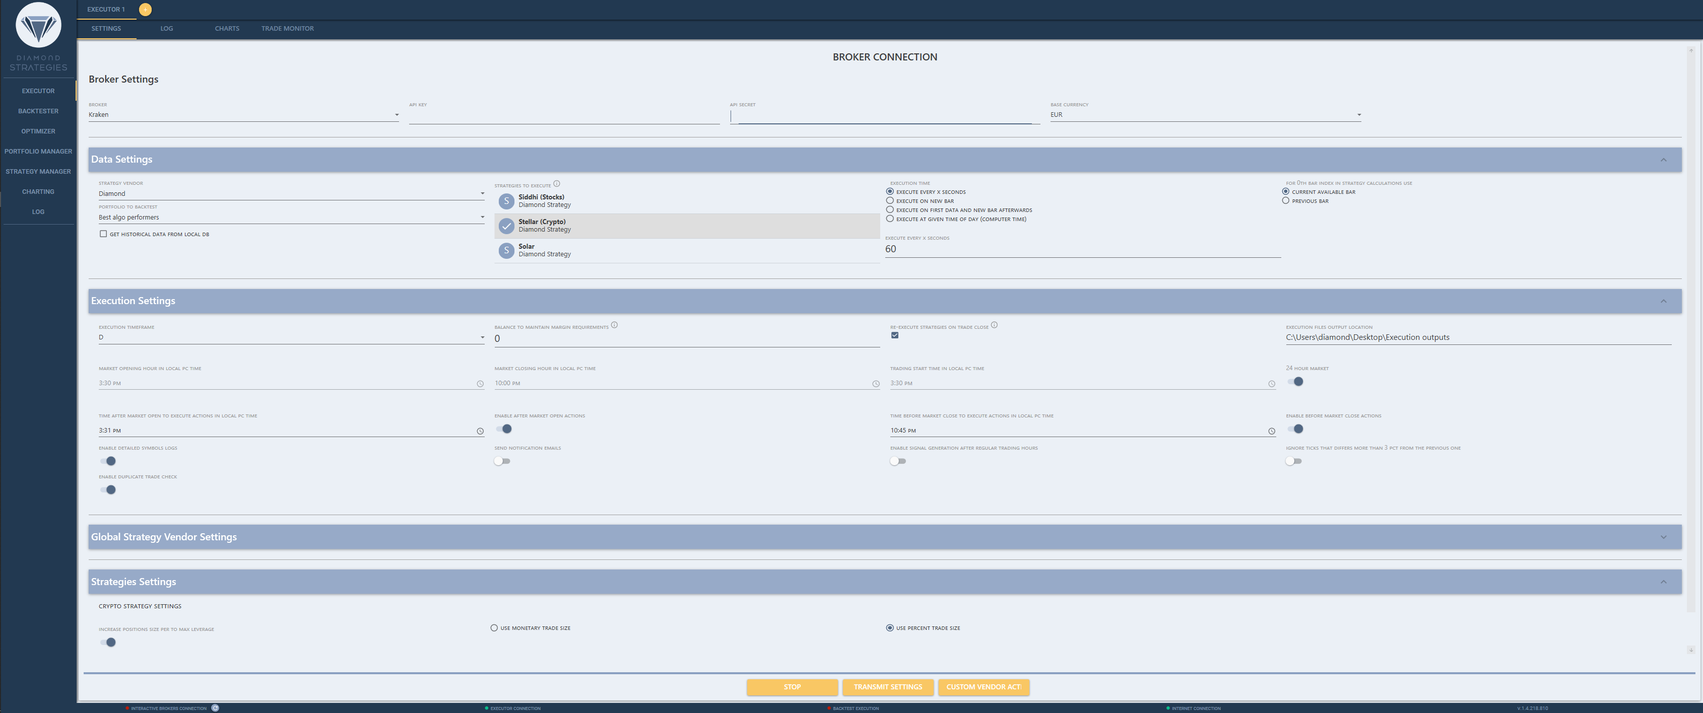
Task: Select Execute on New Bar option
Action: tap(890, 201)
